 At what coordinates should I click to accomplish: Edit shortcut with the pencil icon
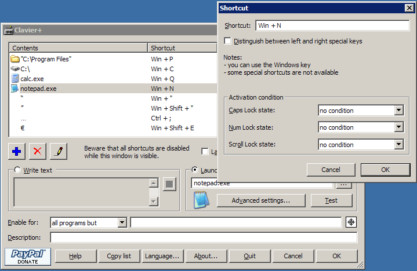point(59,151)
